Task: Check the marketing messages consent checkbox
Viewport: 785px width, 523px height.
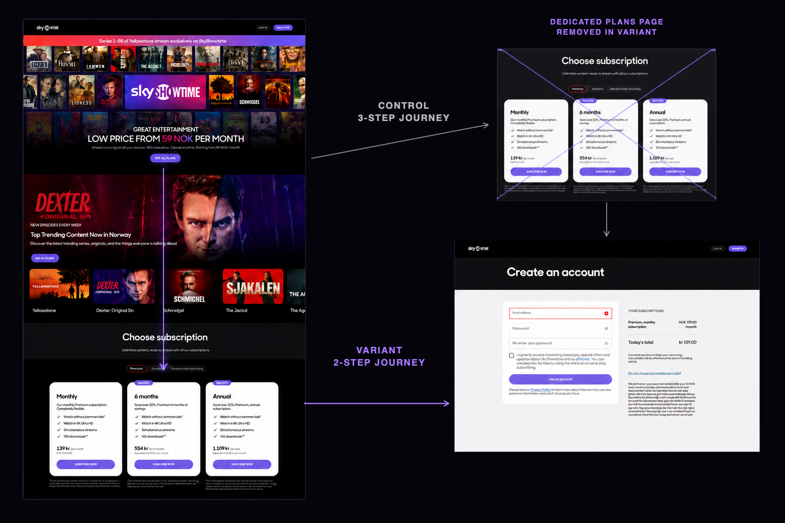Action: [512, 355]
